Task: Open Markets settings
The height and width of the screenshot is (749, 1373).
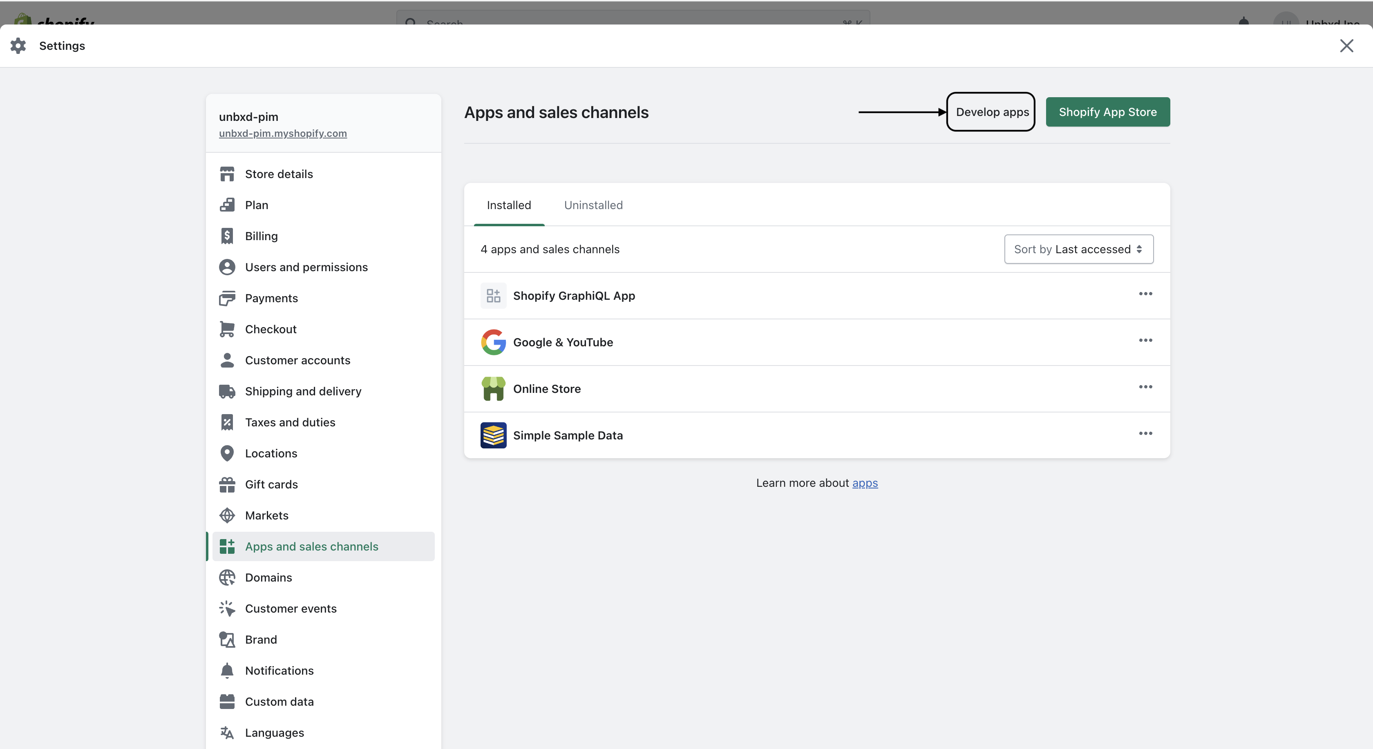Action: tap(324, 516)
